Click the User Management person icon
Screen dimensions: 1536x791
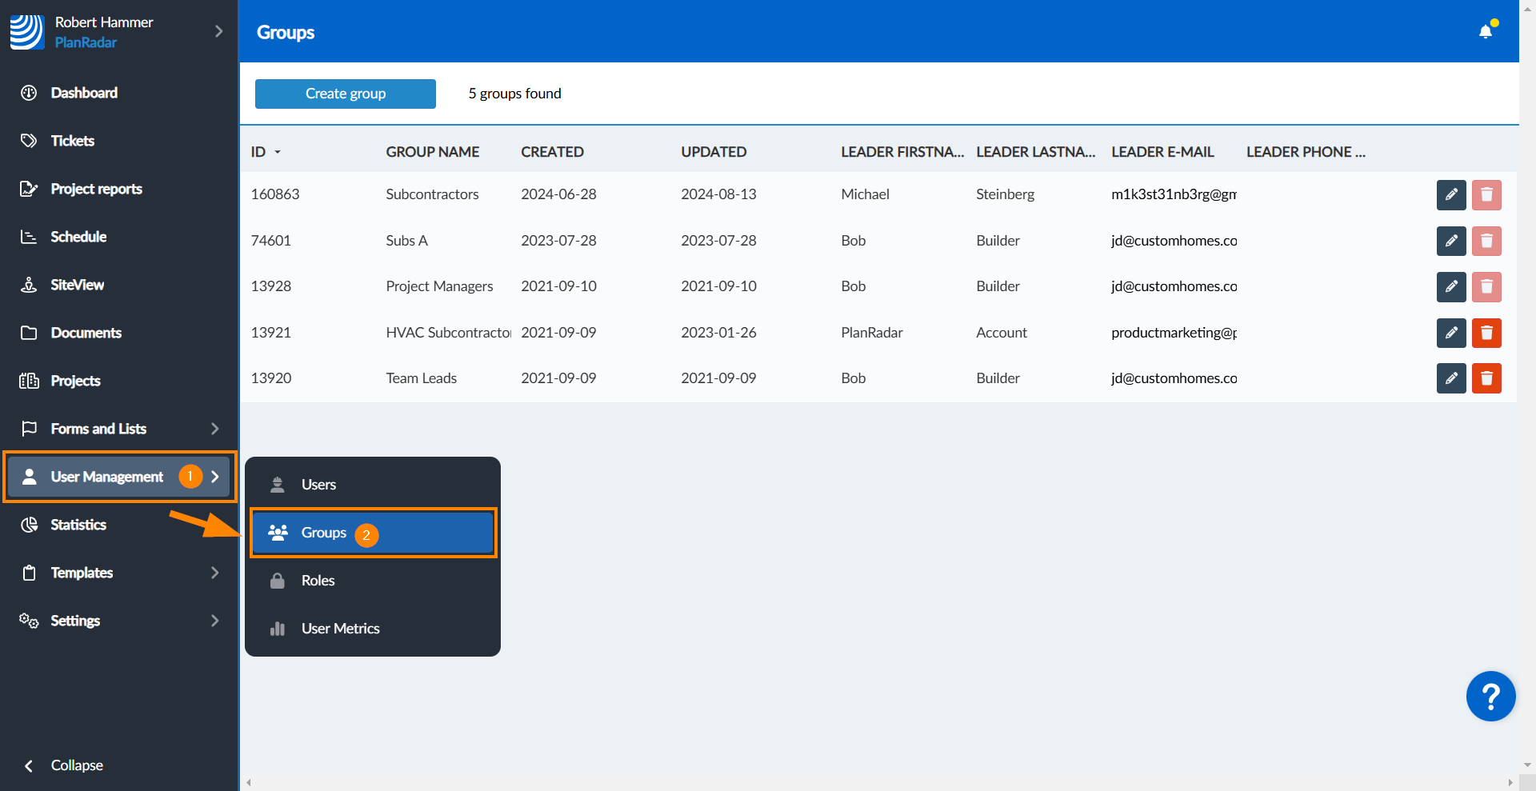pos(29,477)
